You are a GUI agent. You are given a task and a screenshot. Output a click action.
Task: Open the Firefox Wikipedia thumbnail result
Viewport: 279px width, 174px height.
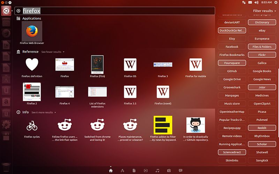(x=65, y=65)
